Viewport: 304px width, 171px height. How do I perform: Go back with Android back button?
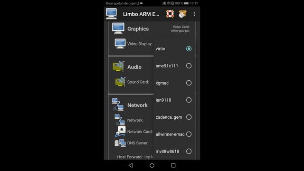pos(131,165)
